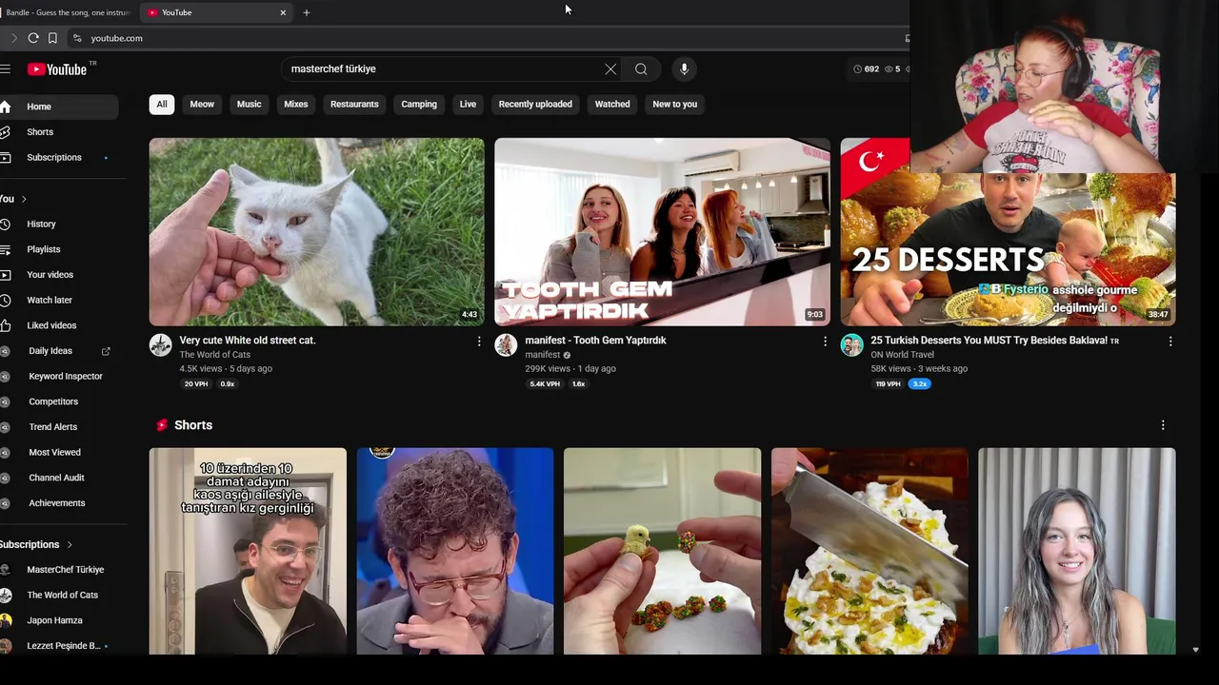This screenshot has width=1219, height=685.
Task: Expand the You section chevron
Action: point(24,199)
